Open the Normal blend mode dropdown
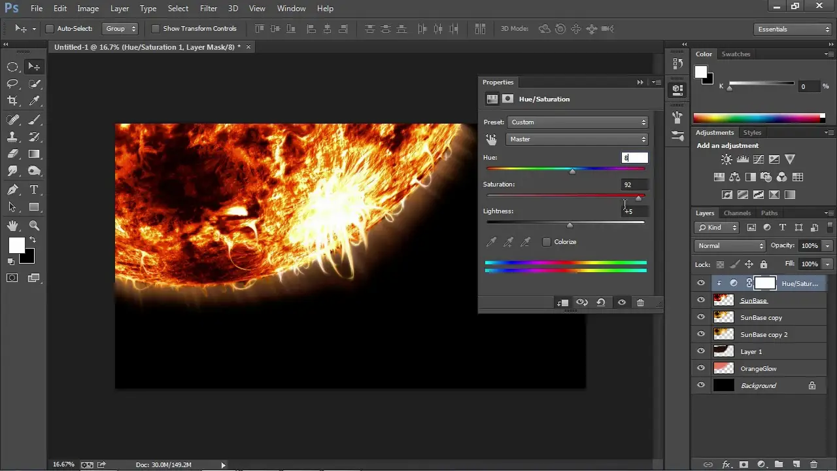This screenshot has height=471, width=837. (x=730, y=246)
